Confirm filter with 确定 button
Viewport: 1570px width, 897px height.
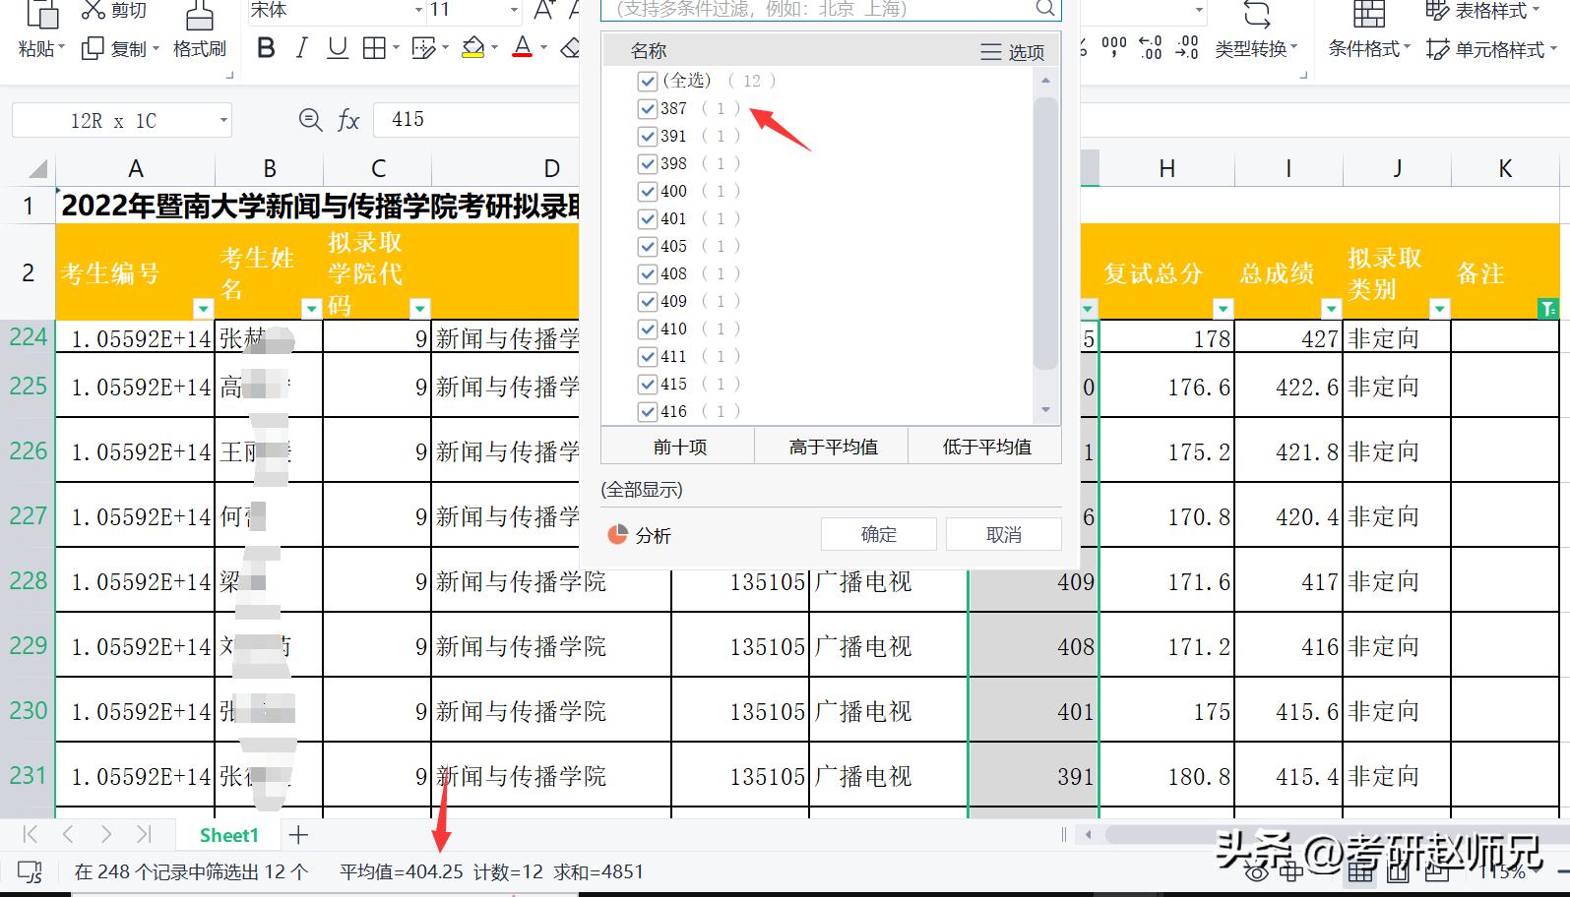pos(878,534)
